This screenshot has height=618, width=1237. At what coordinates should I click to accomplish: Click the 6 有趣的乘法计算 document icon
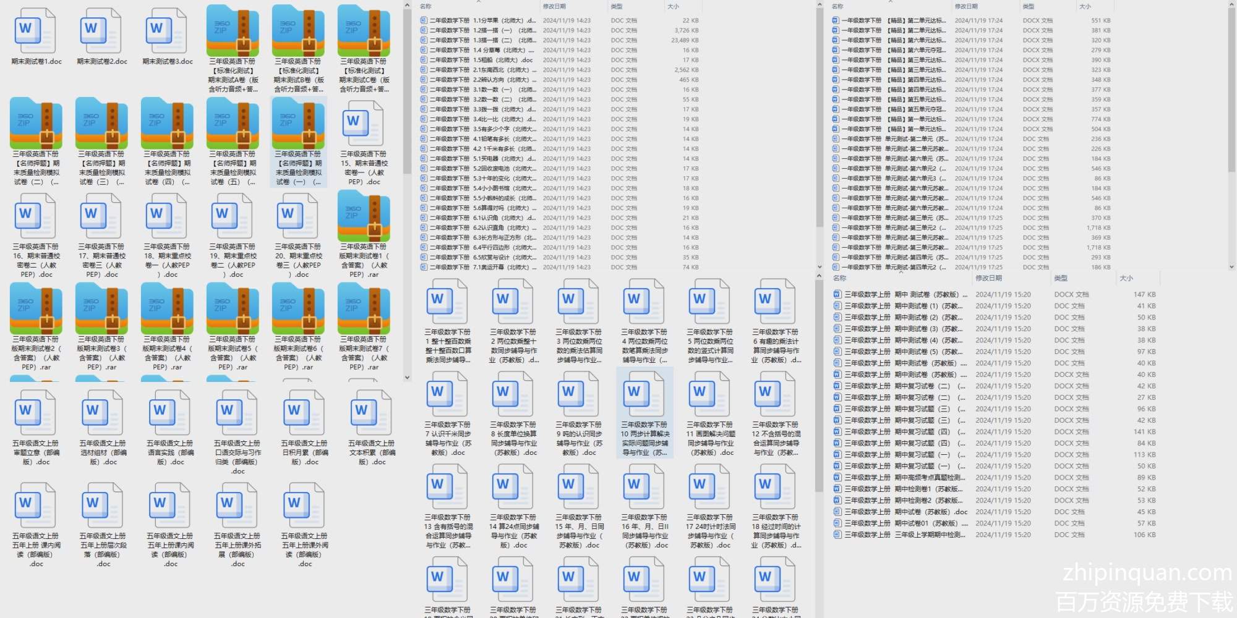click(775, 302)
